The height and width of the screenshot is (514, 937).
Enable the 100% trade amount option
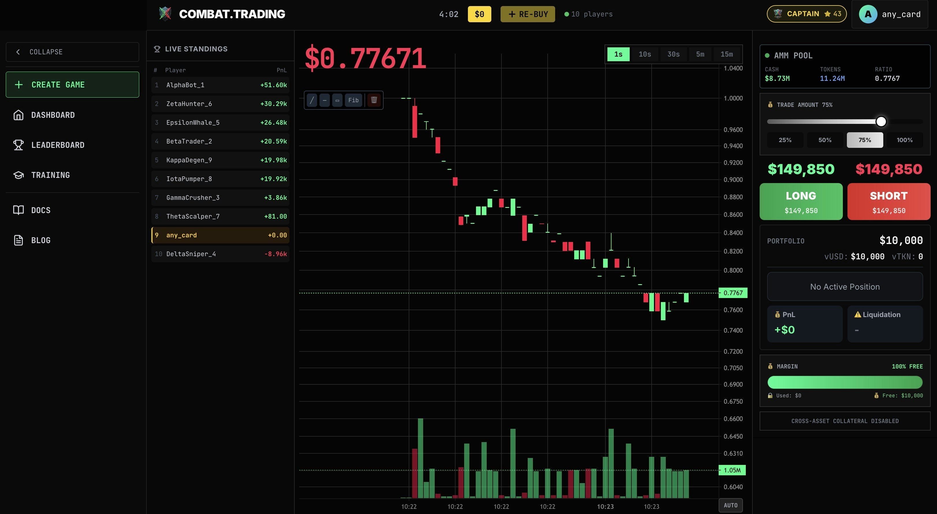pyautogui.click(x=905, y=140)
